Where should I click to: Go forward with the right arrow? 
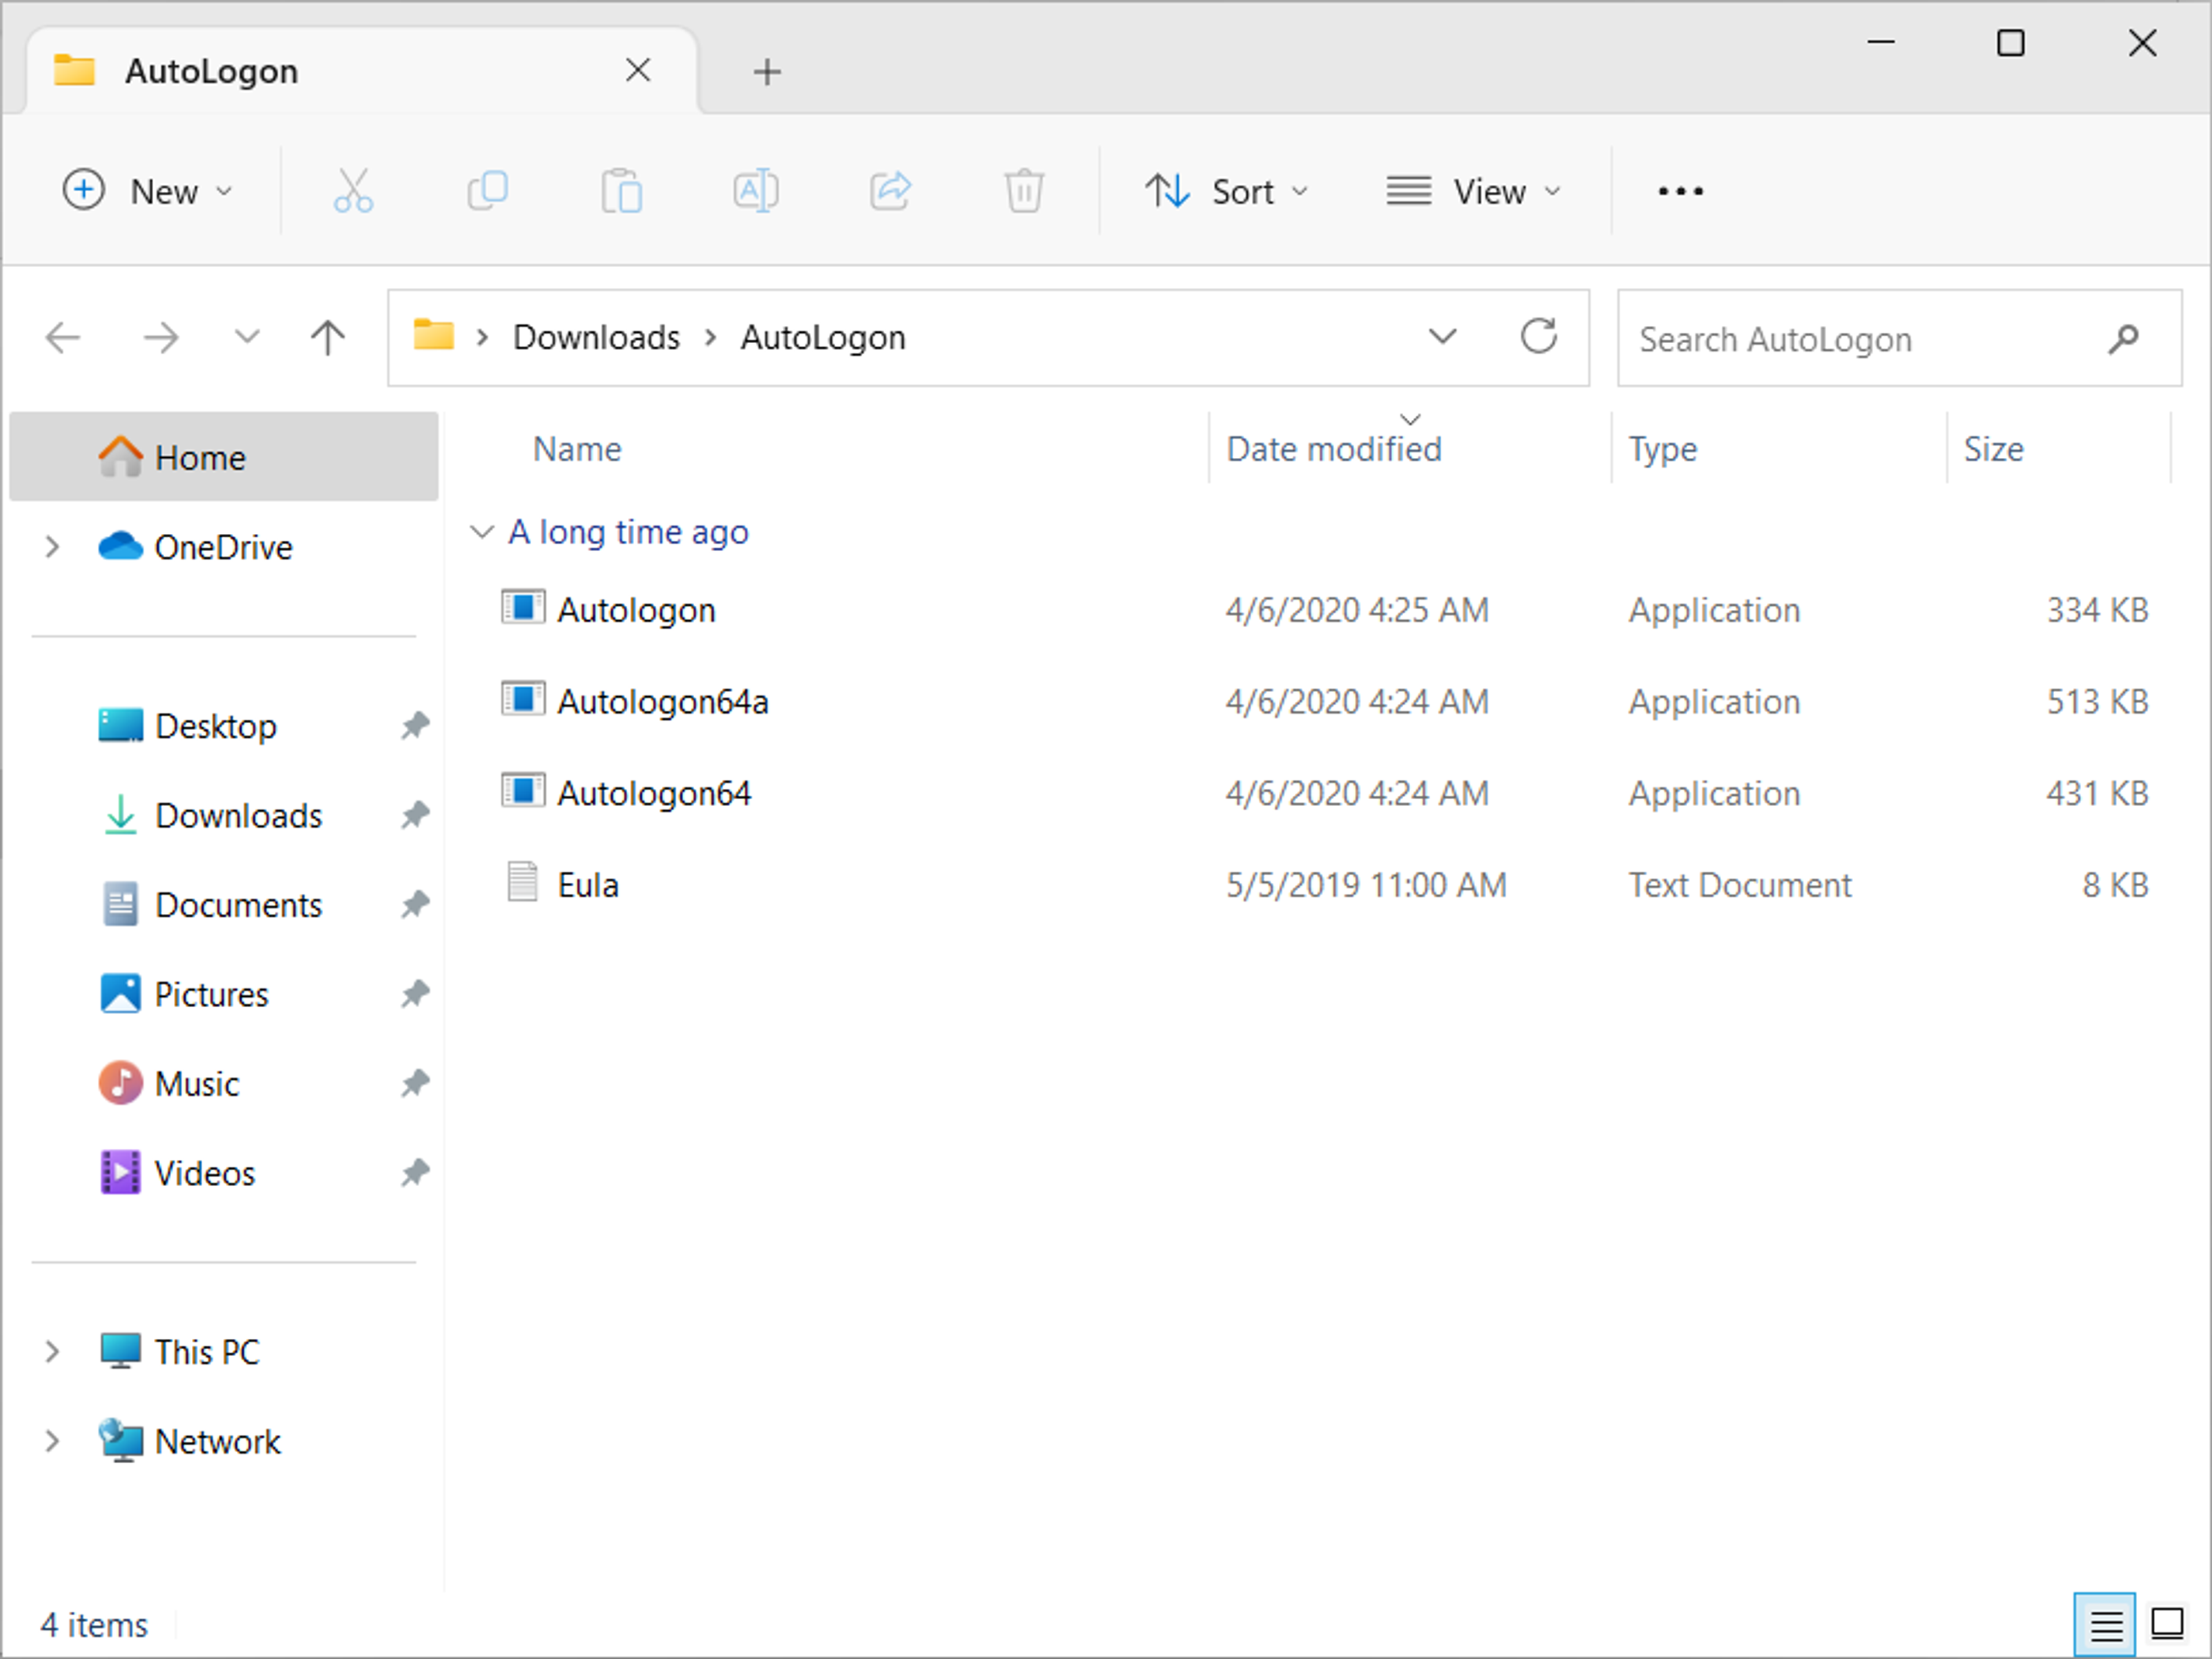[x=160, y=338]
